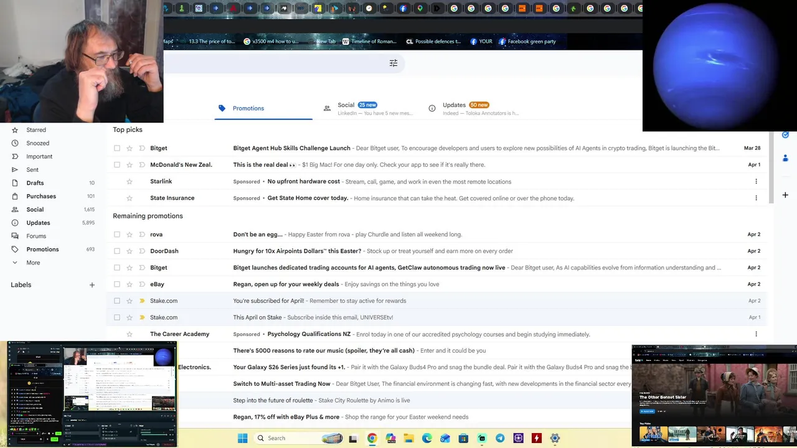Tick the DoorDash email checkbox

117,251
